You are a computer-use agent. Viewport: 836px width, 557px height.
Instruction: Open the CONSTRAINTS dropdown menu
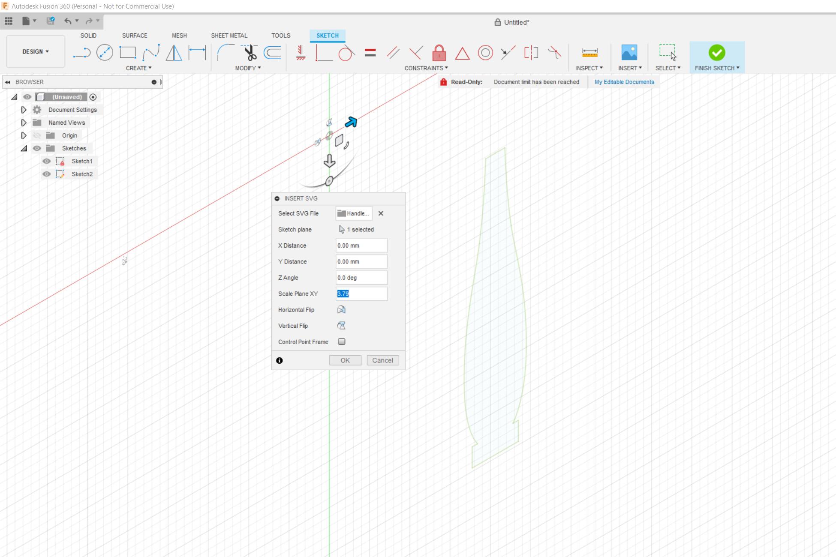tap(426, 68)
